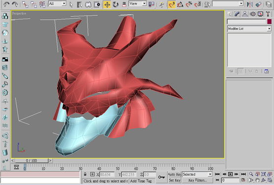This screenshot has height=185, width=274.
Task: Click the reactor Rigid Body Collection boxes icon
Action: (x=5, y=16)
